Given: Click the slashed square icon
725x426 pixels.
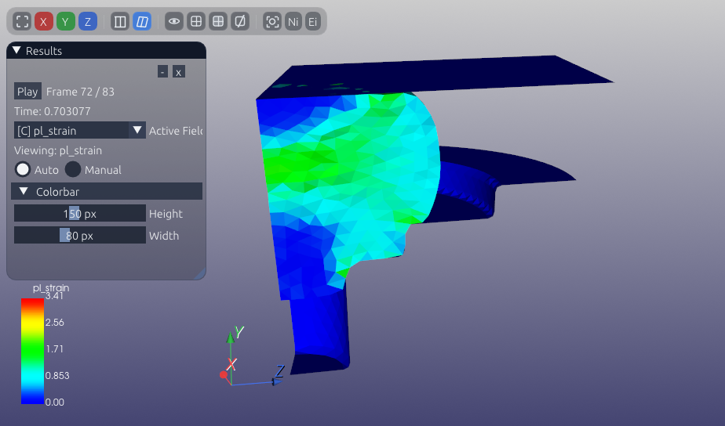Looking at the screenshot, I should click(x=240, y=21).
